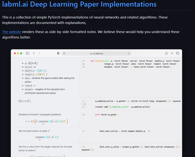Image resolution: width=195 pixels, height=157 pixels.
Task: Click the 'target_q' bullet item
Action: [x=36, y=74]
